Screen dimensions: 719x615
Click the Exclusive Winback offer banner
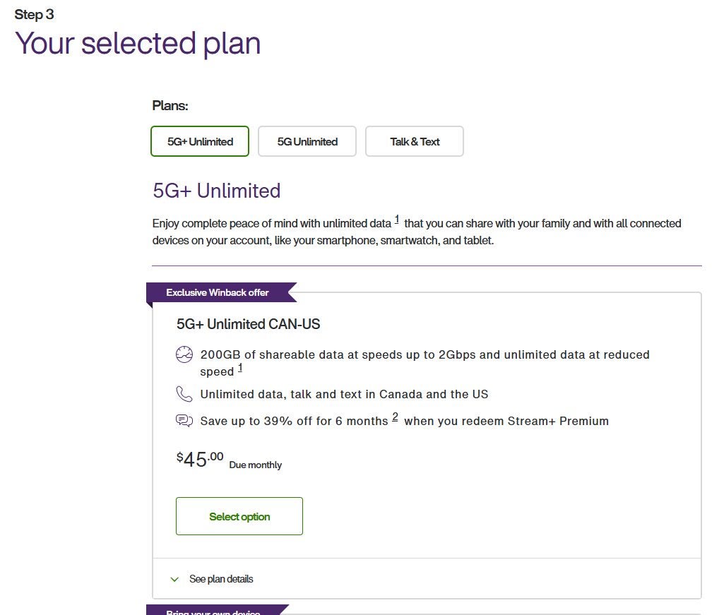[218, 292]
